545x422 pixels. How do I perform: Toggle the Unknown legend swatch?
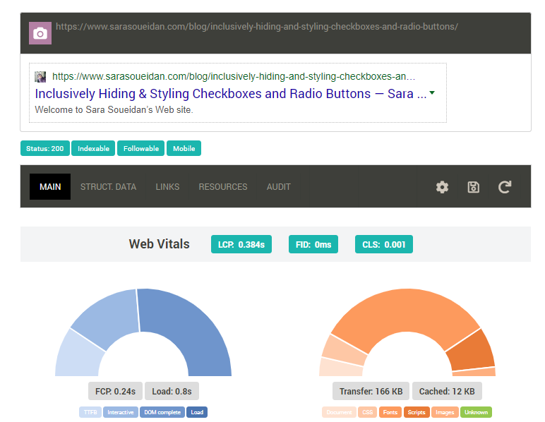[x=477, y=412]
